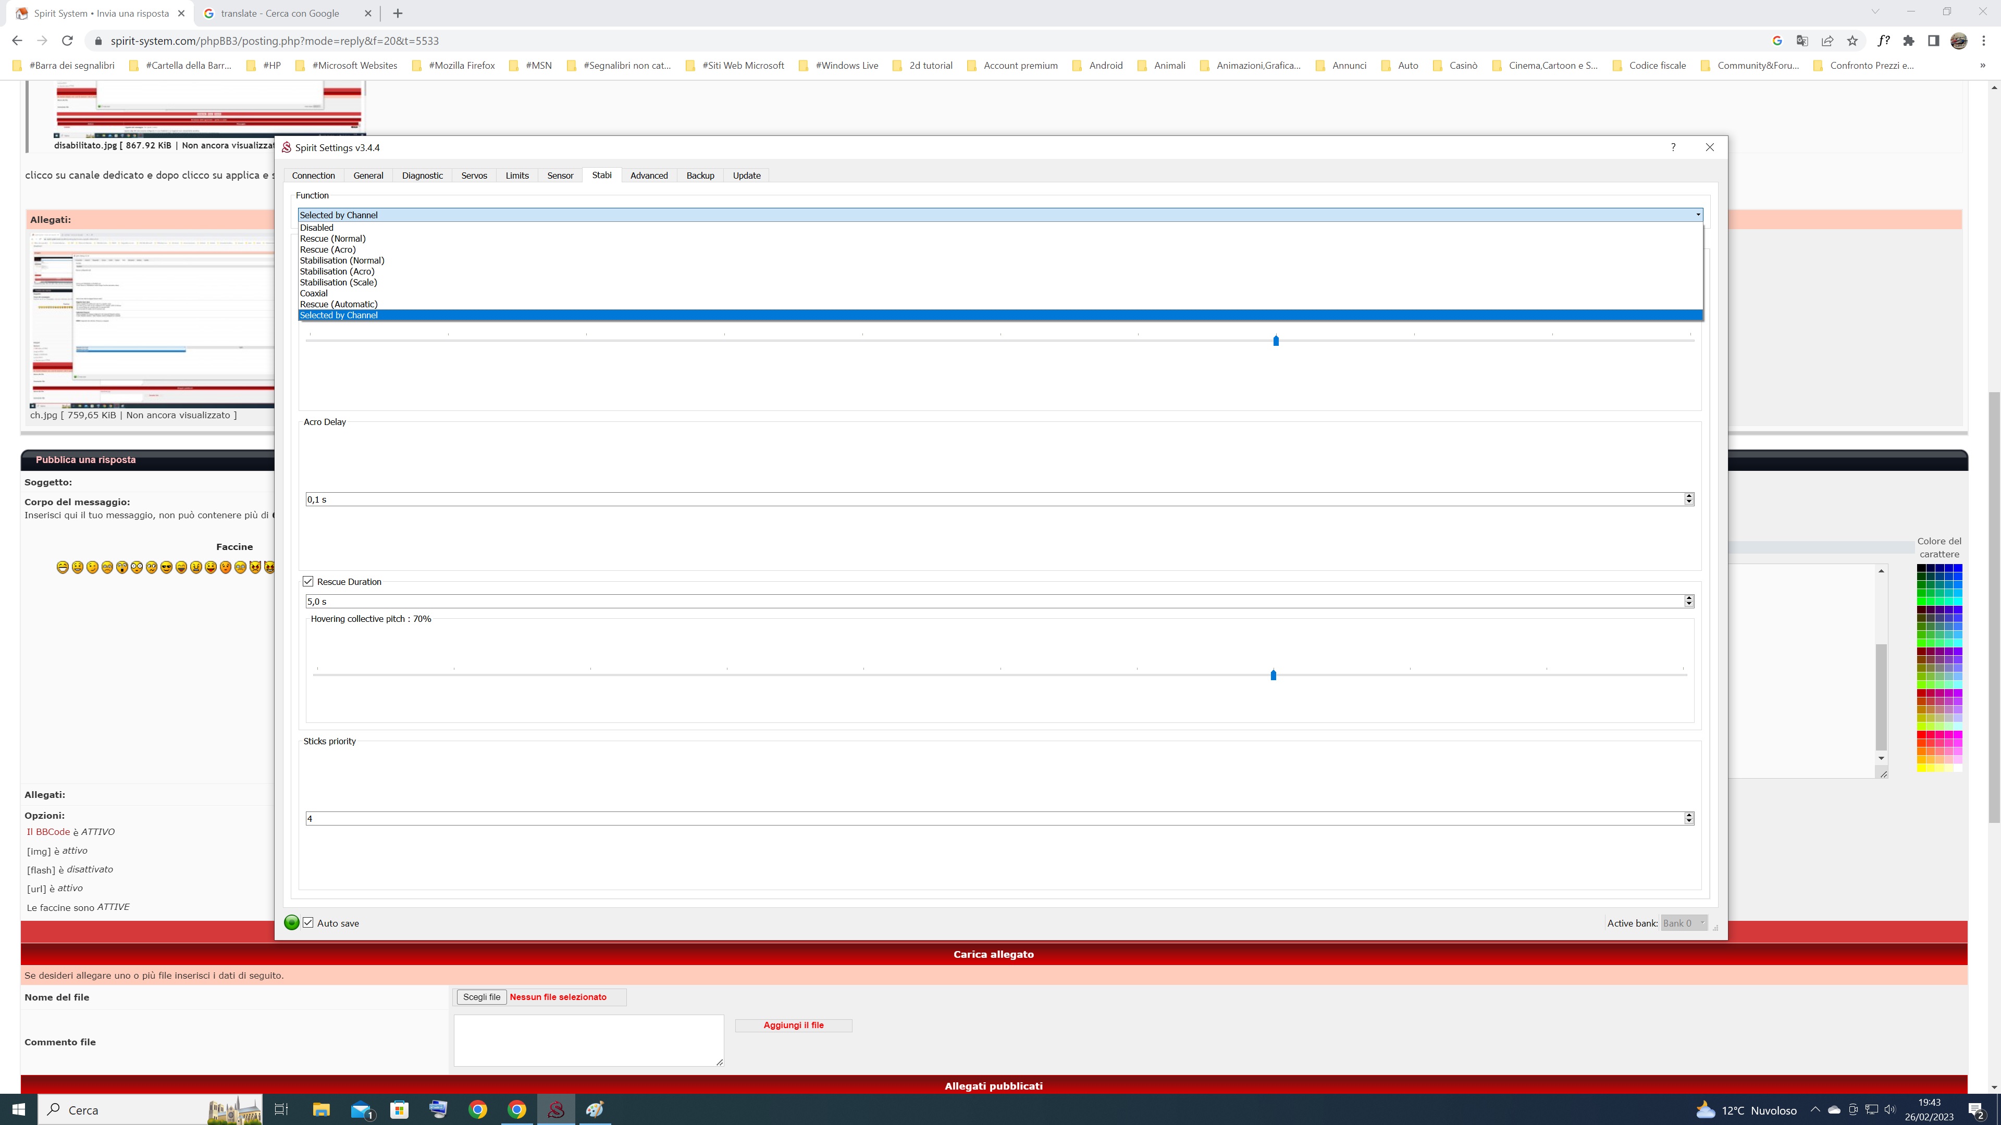Click the Spirit Settings help question mark
2001x1125 pixels.
point(1673,147)
